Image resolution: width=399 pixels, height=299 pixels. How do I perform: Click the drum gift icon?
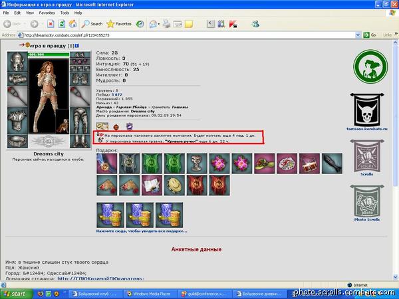tap(309, 163)
